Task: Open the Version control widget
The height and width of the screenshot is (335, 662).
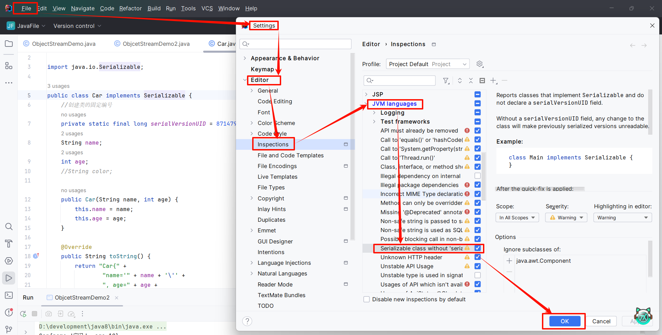Action: [77, 26]
